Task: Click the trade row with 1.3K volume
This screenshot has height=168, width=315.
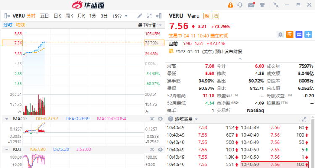Action: pos(202,157)
